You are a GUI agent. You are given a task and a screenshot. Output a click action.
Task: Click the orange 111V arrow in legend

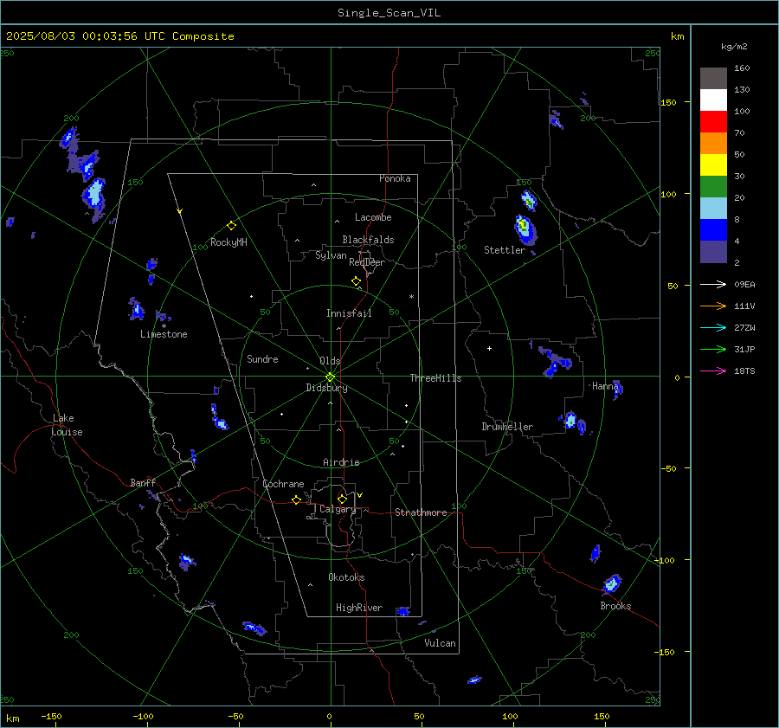click(x=713, y=306)
